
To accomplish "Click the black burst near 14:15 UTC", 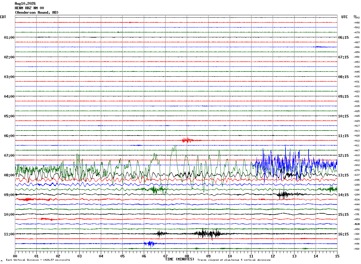I will (283, 195).
